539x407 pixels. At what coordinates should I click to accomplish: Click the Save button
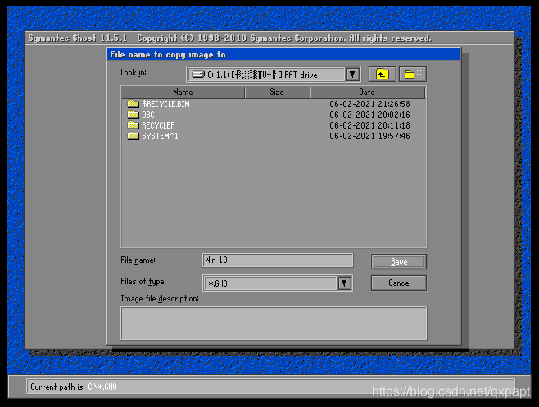(399, 261)
